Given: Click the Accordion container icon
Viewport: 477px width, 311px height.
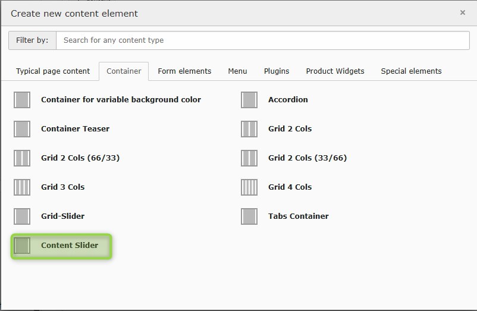Looking at the screenshot, I should point(249,100).
